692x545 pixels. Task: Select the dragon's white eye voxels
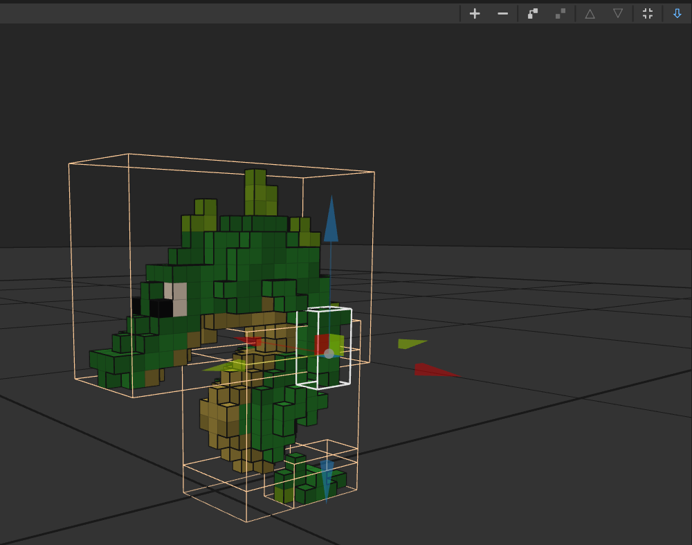point(176,299)
